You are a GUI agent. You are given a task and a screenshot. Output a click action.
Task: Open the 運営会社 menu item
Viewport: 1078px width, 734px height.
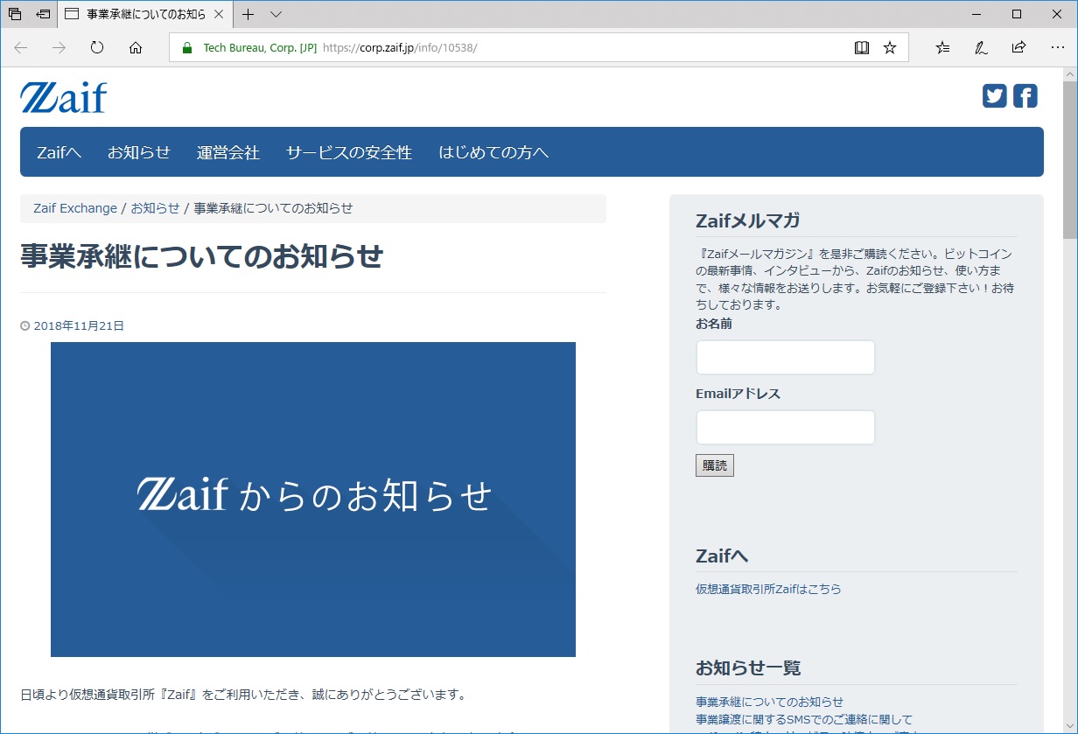(x=227, y=151)
